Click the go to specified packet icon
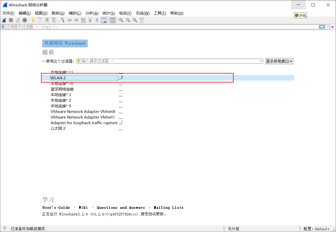The height and width of the screenshot is (232, 336). coord(83,20)
